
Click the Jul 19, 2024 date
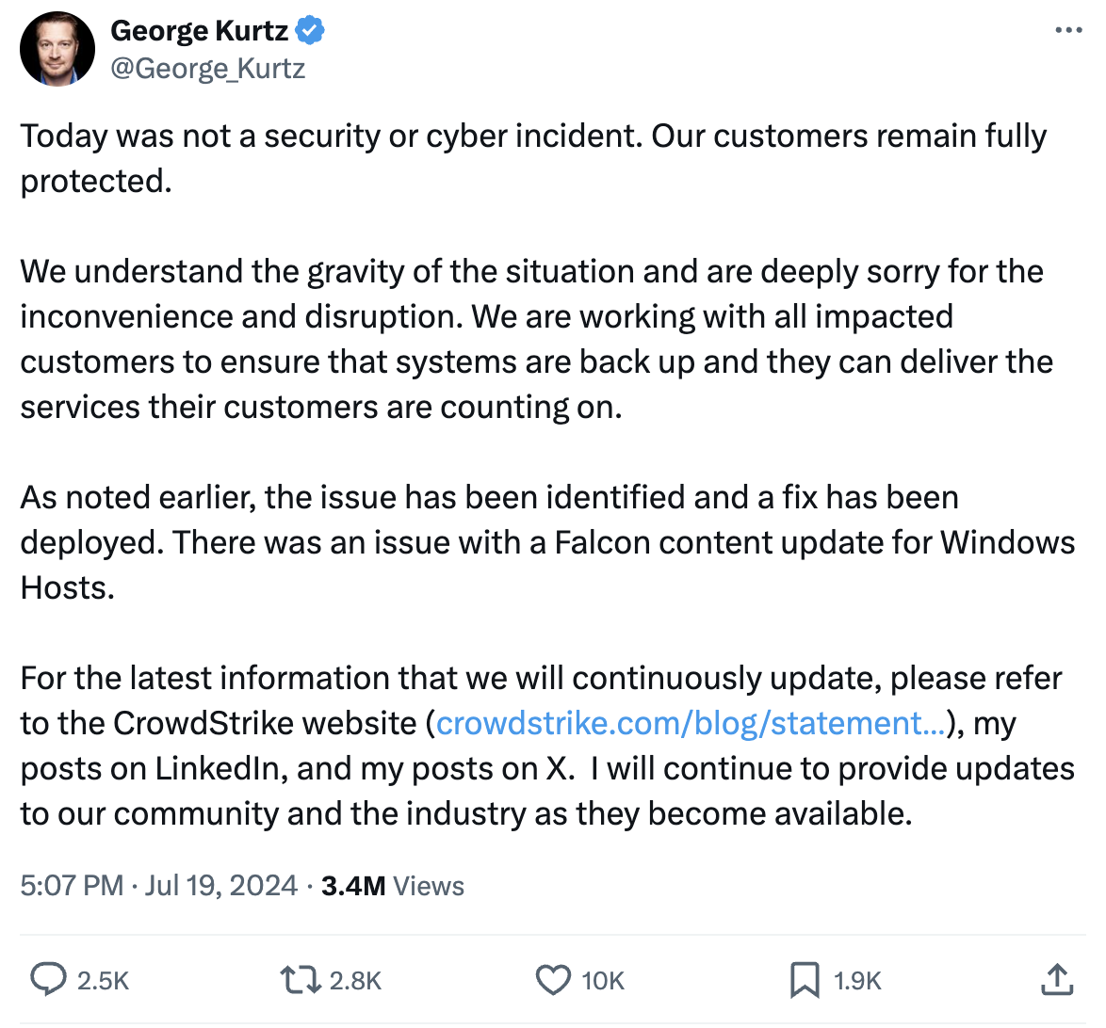(221, 886)
